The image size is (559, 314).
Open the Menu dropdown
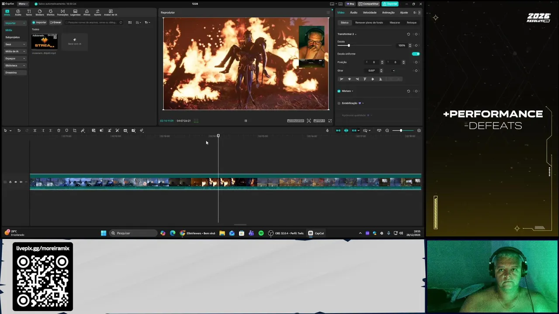[23, 4]
